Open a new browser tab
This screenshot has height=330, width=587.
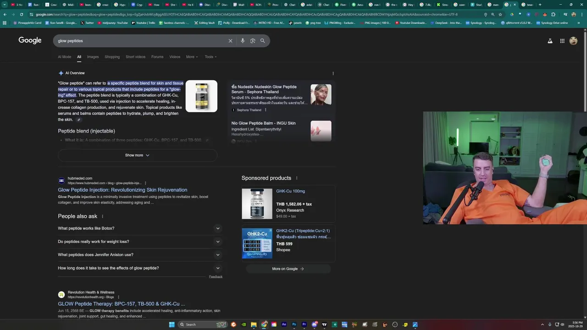pyautogui.click(x=540, y=5)
